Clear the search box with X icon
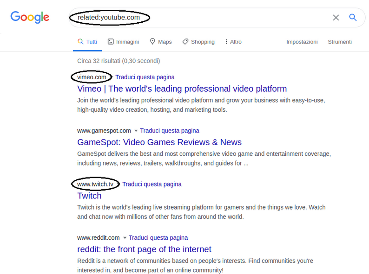This screenshot has height=274, width=369. [336, 17]
